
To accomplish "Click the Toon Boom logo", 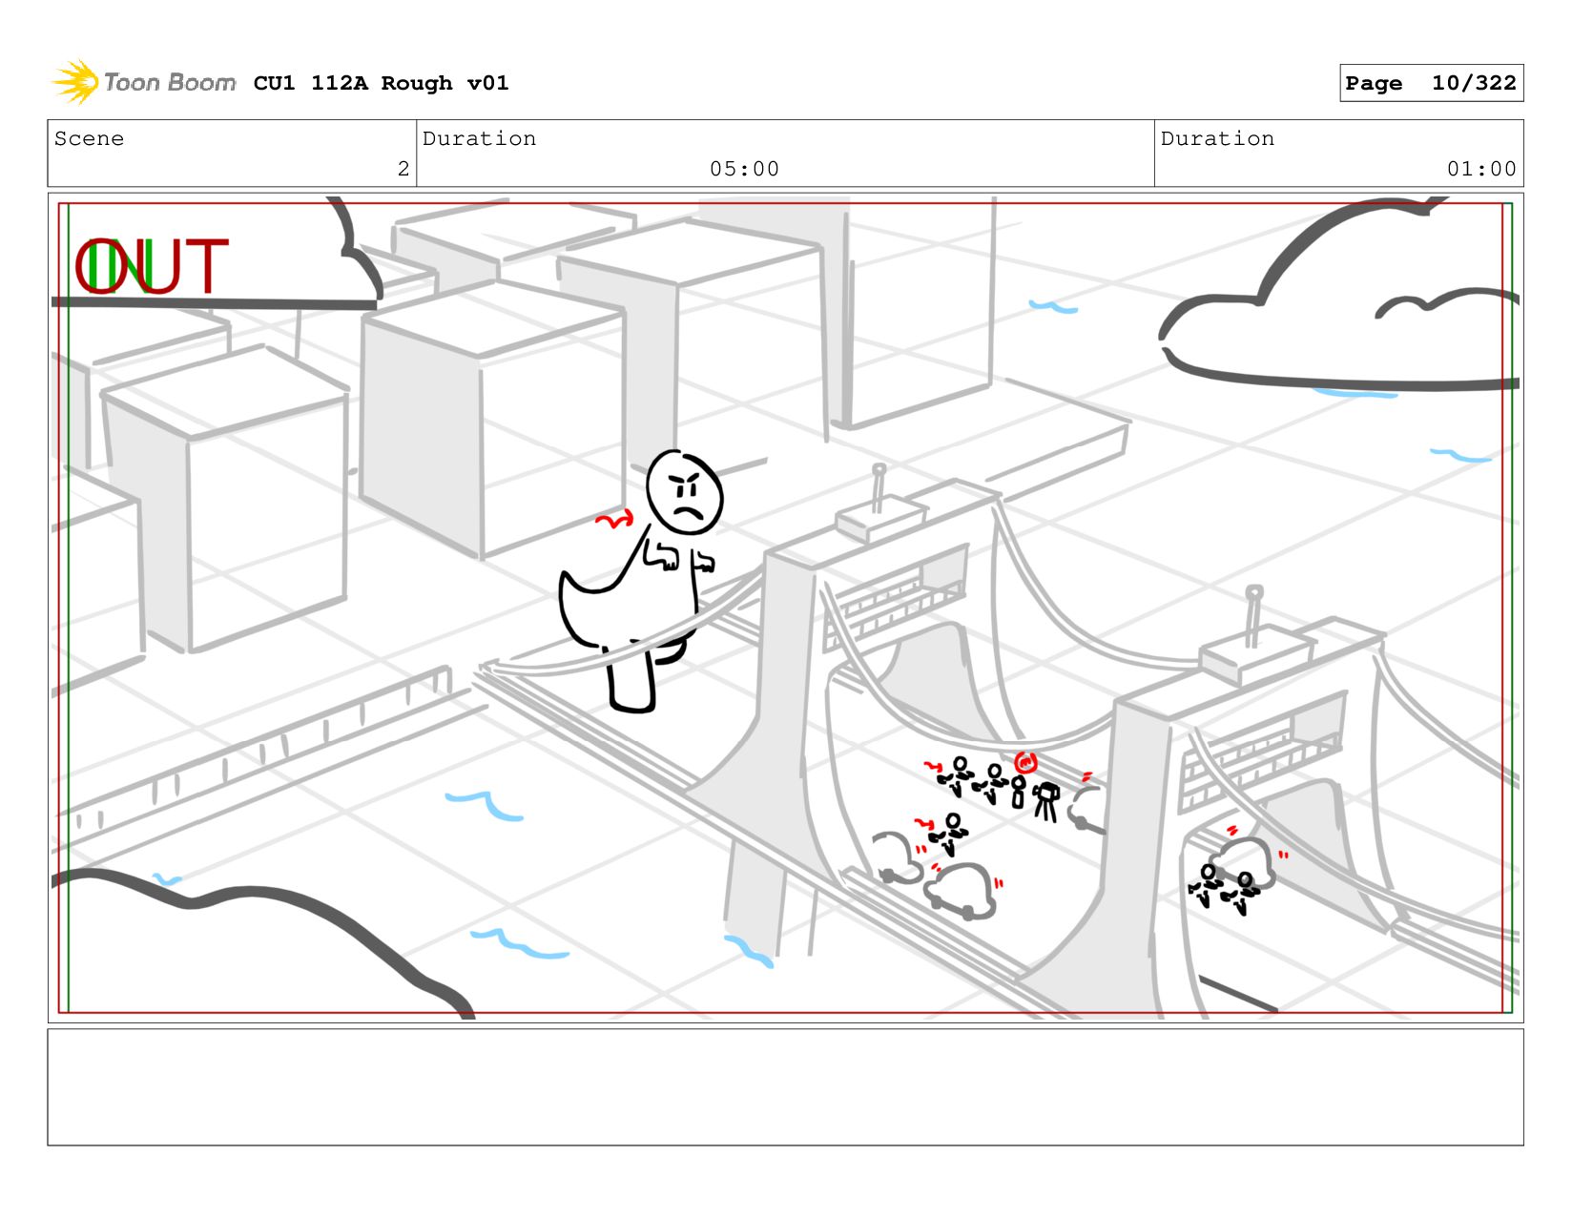I will click(x=143, y=82).
